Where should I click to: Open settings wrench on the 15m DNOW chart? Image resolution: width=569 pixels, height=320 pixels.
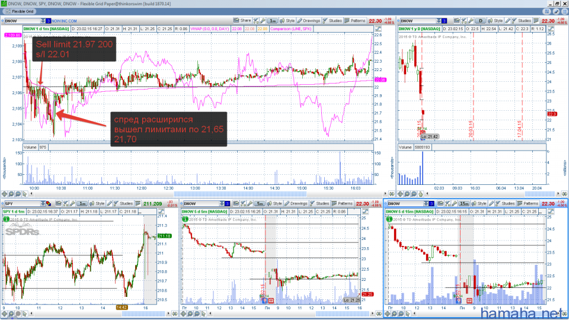click(455, 203)
